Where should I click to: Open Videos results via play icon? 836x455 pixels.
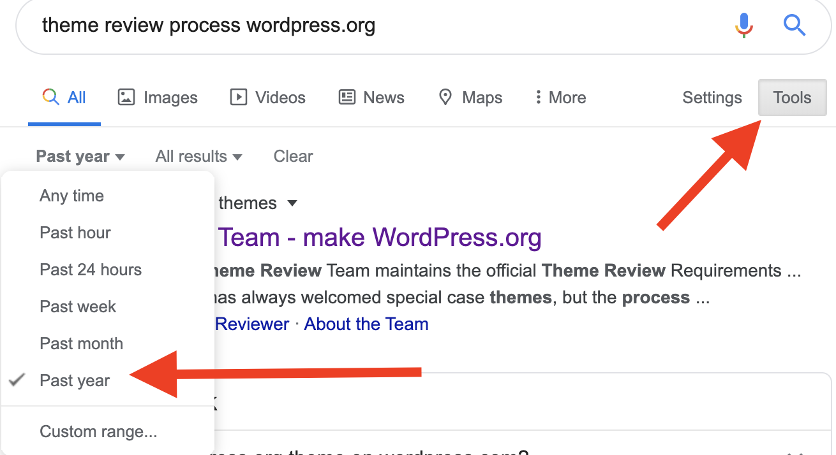click(x=238, y=97)
